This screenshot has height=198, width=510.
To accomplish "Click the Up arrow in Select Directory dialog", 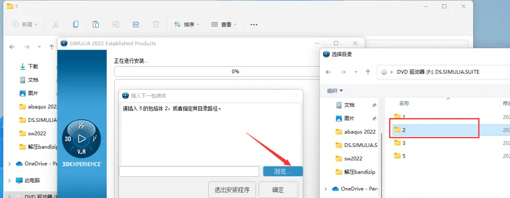I will coord(367,72).
